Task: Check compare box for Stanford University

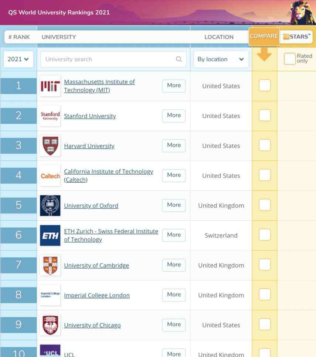Action: click(x=265, y=115)
